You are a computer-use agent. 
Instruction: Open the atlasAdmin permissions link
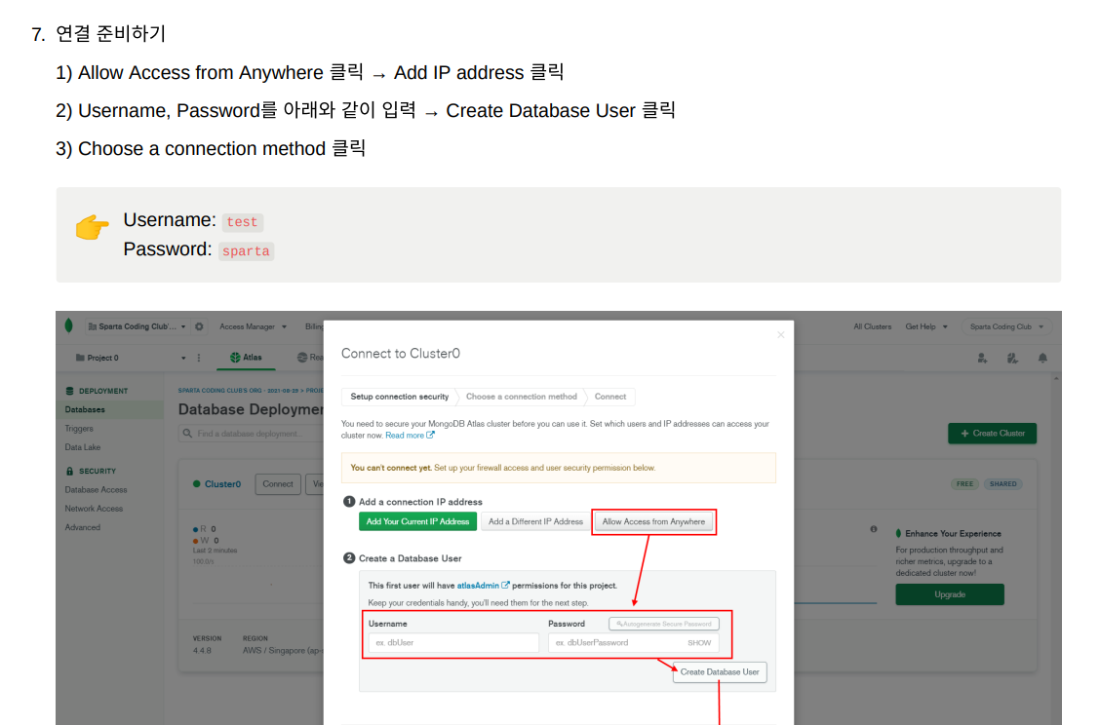coord(483,586)
